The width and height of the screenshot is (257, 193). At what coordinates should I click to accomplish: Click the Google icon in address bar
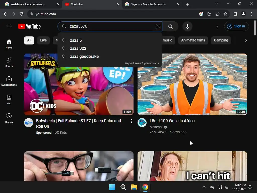click(x=201, y=14)
